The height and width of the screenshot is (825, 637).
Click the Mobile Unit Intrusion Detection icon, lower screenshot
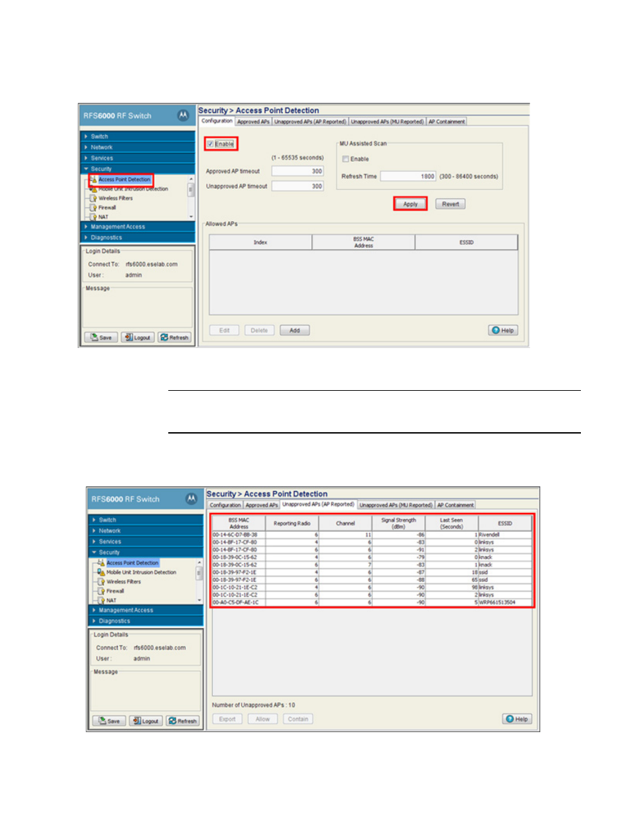[101, 572]
